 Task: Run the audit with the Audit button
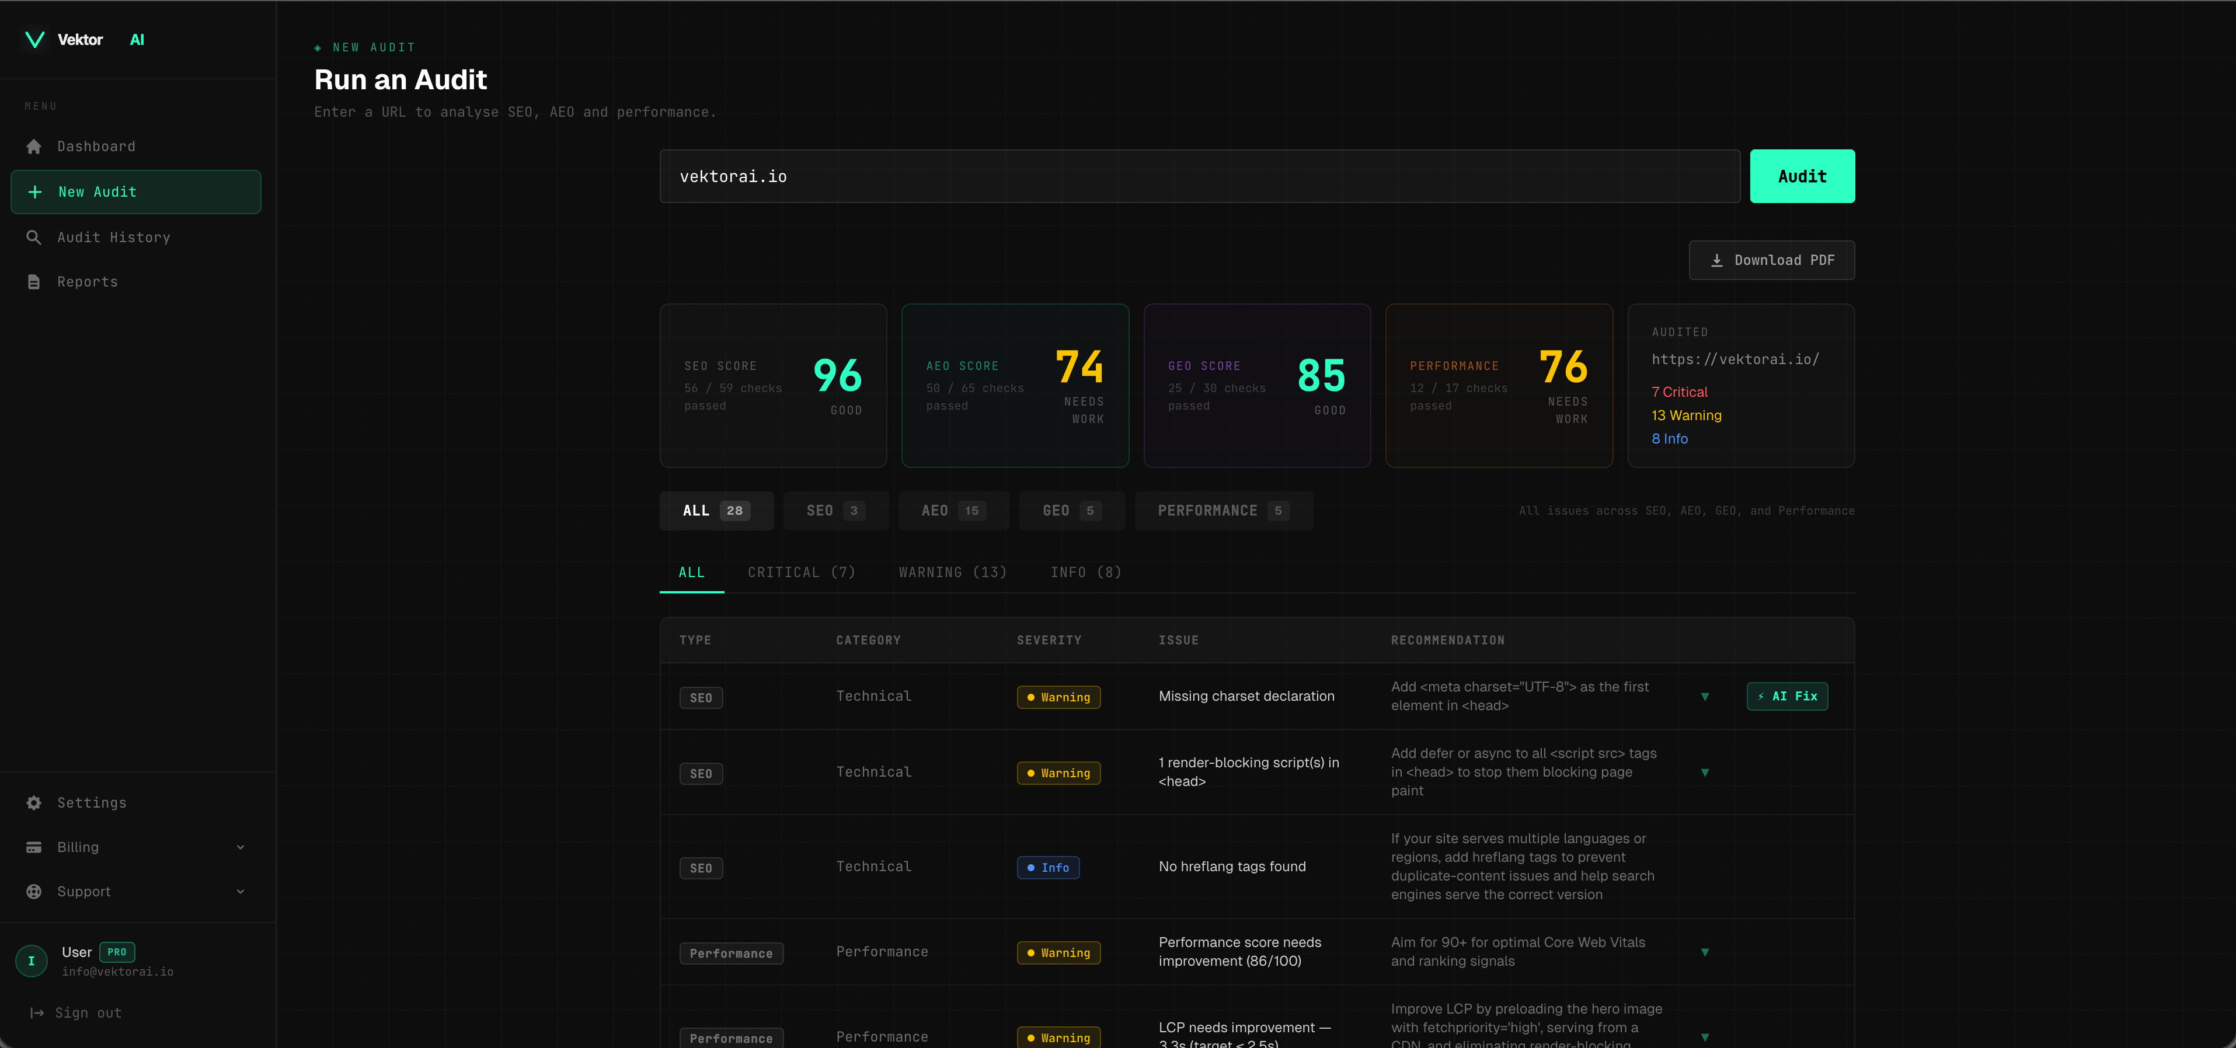(x=1802, y=176)
